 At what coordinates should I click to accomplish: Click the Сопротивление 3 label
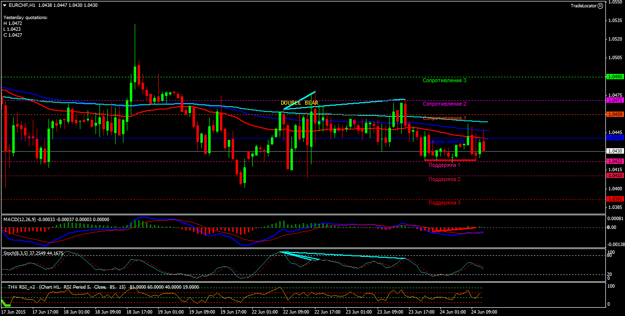pyautogui.click(x=444, y=80)
